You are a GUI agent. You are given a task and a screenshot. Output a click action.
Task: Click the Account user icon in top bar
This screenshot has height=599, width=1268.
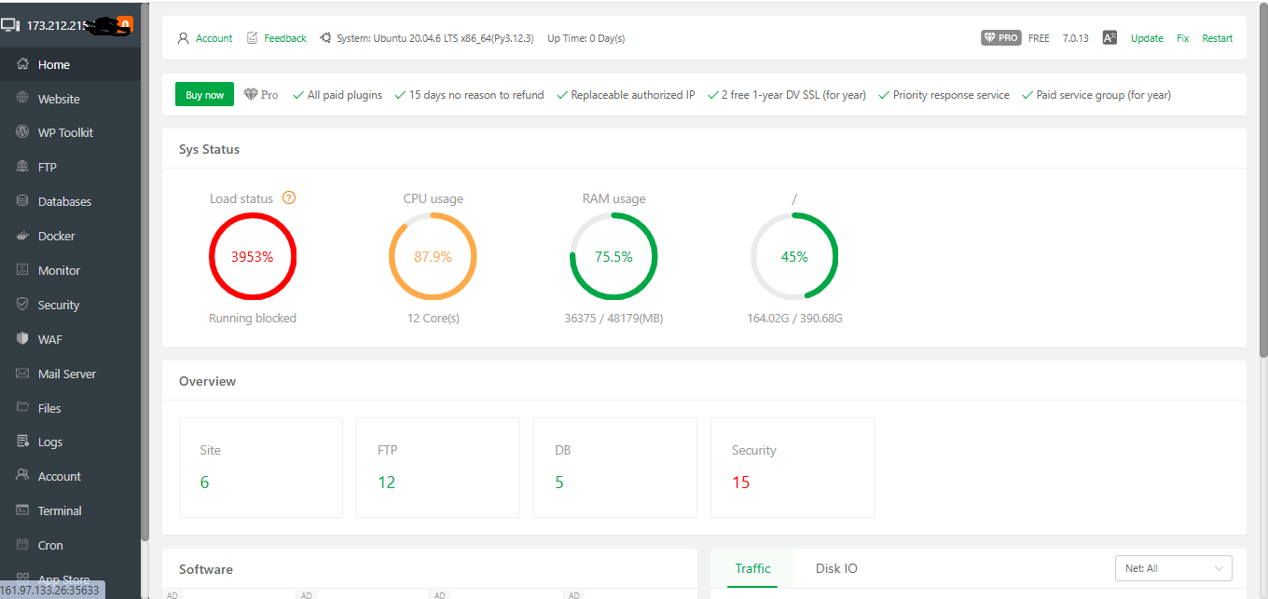[x=183, y=38]
